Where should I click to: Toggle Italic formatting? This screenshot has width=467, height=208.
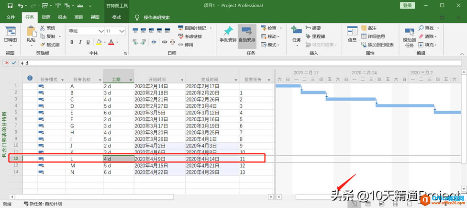click(x=80, y=42)
